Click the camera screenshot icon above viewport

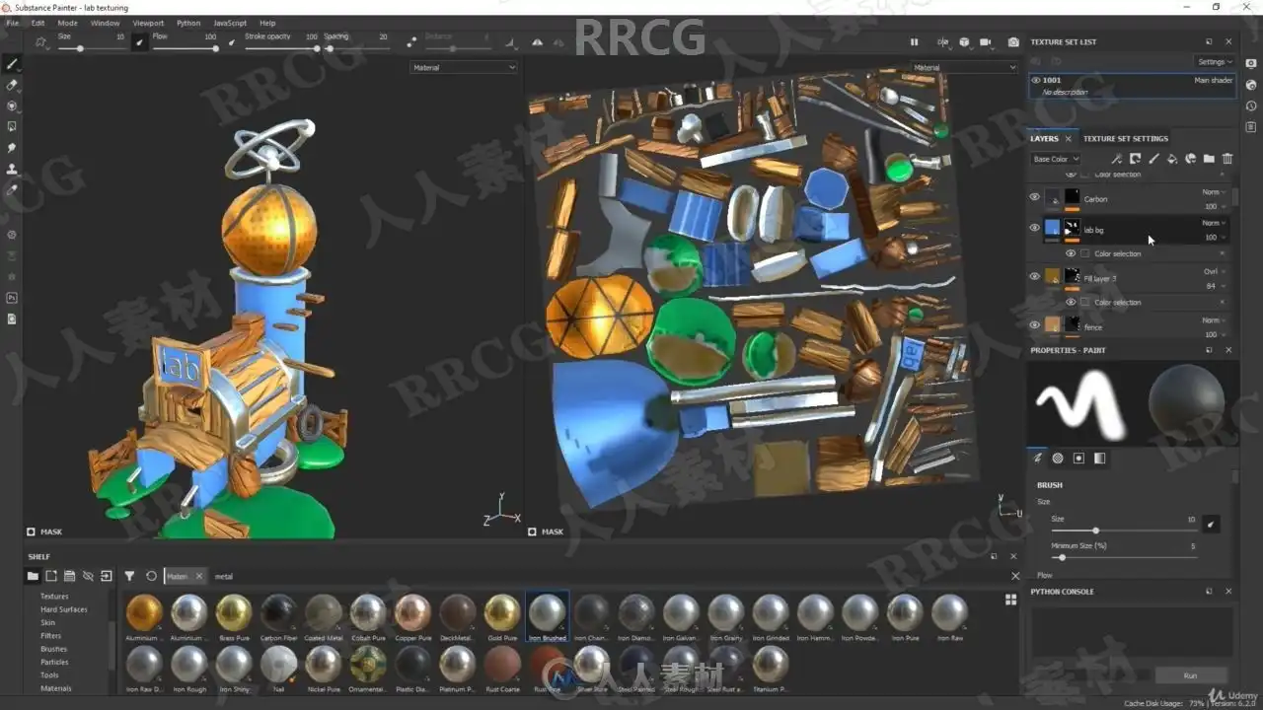1013,42
